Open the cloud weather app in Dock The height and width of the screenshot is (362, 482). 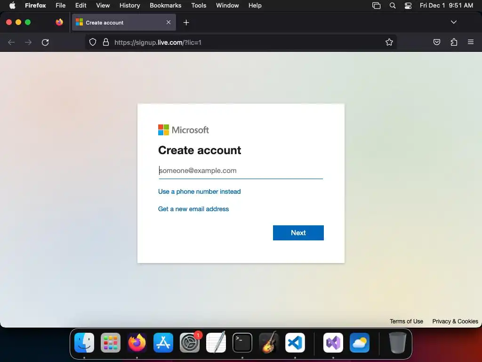[360, 343]
